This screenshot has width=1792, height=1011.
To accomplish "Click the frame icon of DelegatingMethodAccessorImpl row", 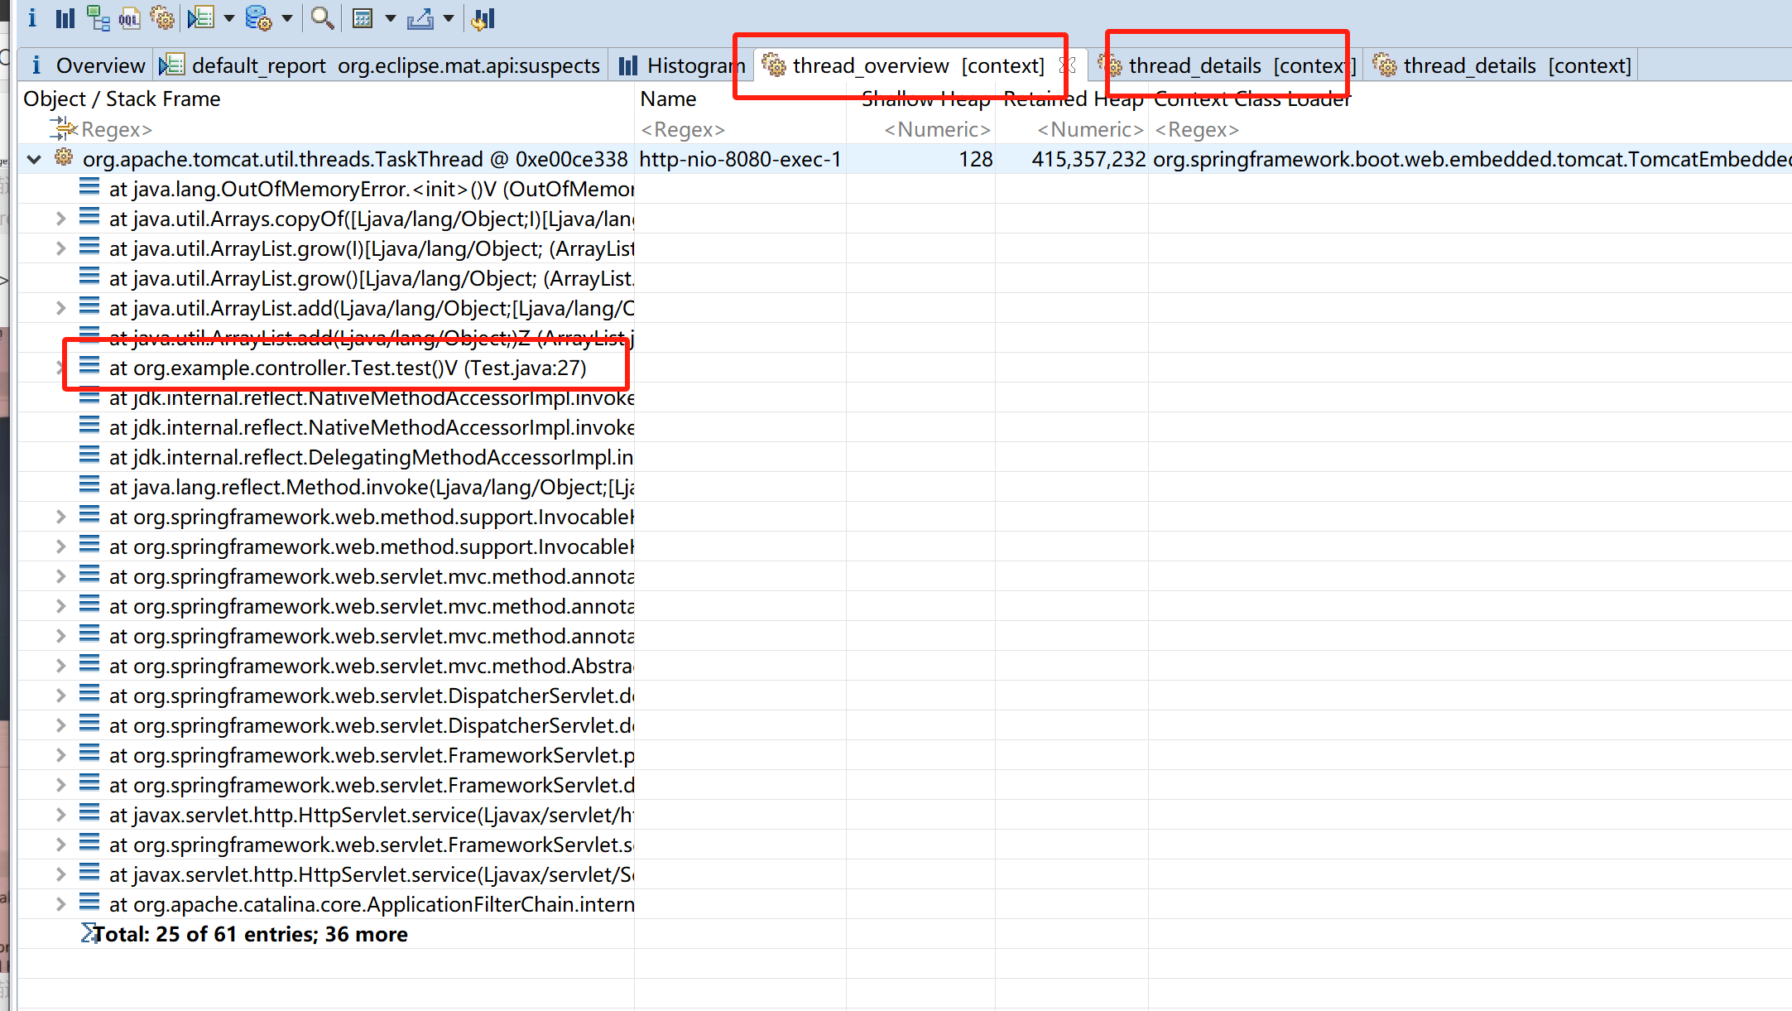I will coord(89,456).
